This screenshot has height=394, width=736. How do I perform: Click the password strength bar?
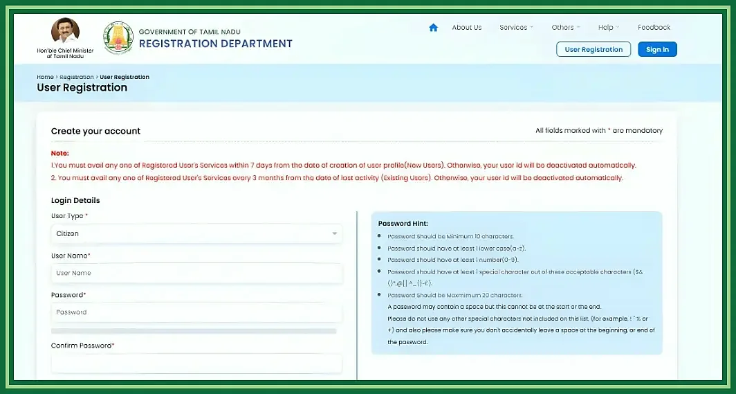[x=194, y=331]
